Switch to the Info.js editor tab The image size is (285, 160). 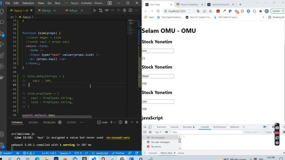click(73, 11)
